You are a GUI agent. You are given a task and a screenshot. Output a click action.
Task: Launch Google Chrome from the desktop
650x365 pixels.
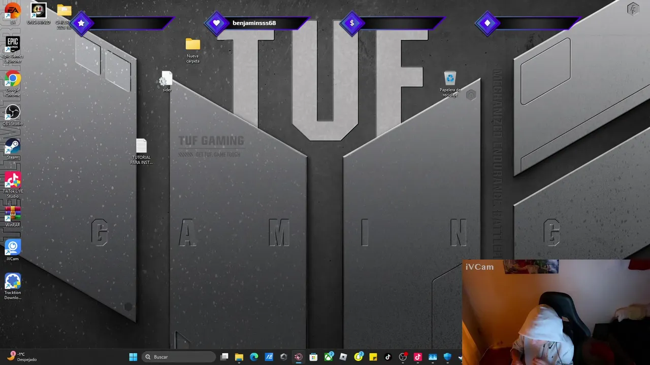pyautogui.click(x=13, y=84)
